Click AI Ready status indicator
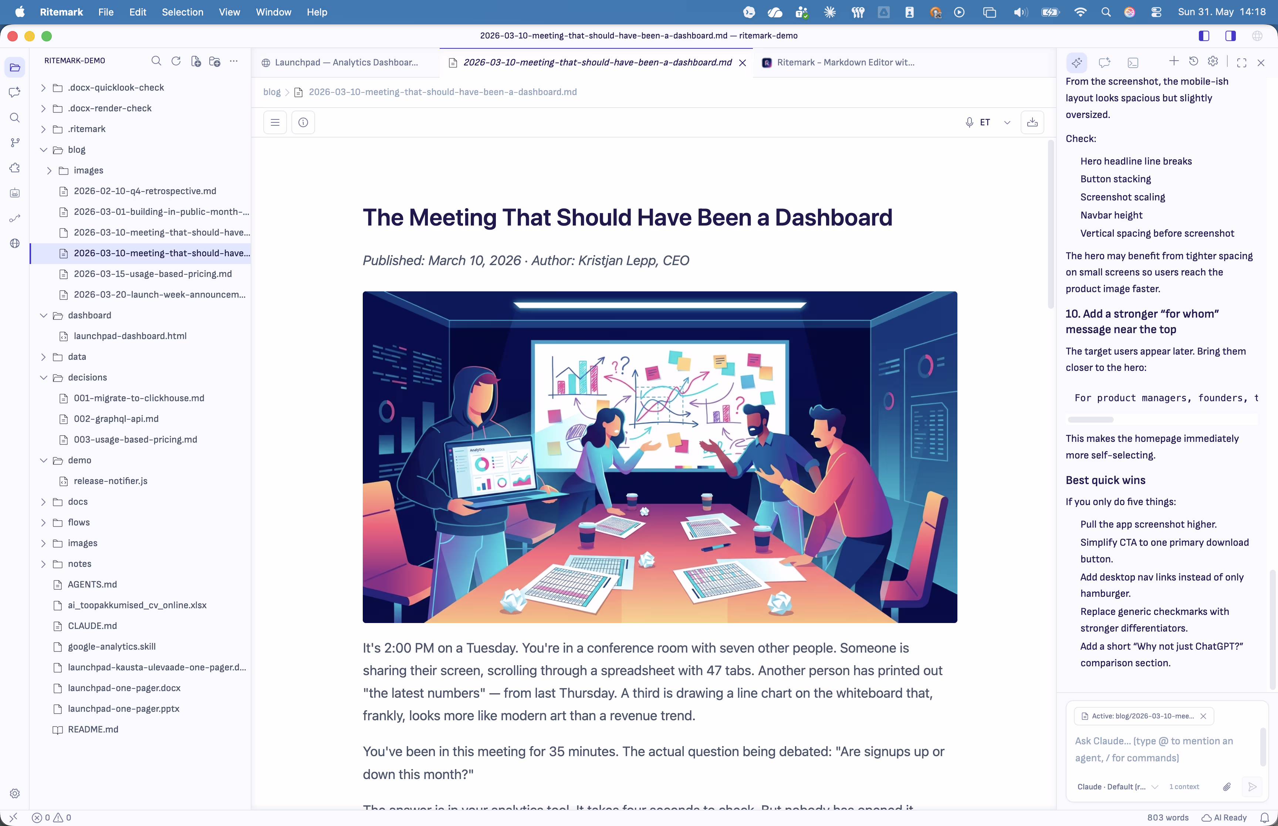The width and height of the screenshot is (1278, 826). tap(1224, 817)
